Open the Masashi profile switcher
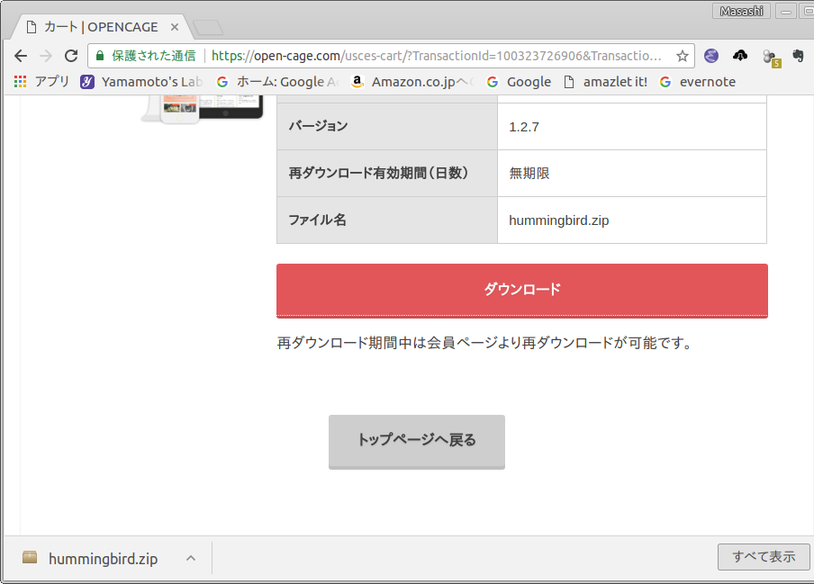 [741, 11]
